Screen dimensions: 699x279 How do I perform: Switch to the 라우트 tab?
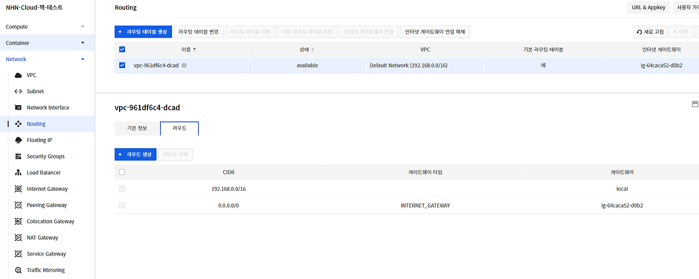[x=179, y=128]
